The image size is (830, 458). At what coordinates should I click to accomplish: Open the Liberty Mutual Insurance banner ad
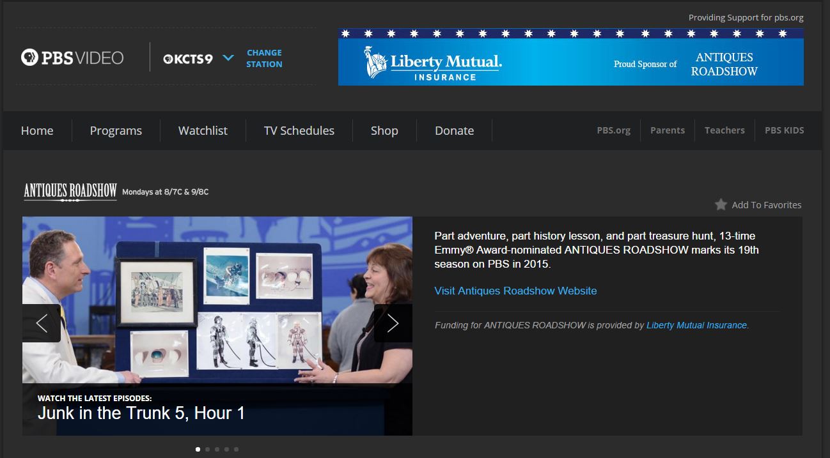(x=570, y=57)
